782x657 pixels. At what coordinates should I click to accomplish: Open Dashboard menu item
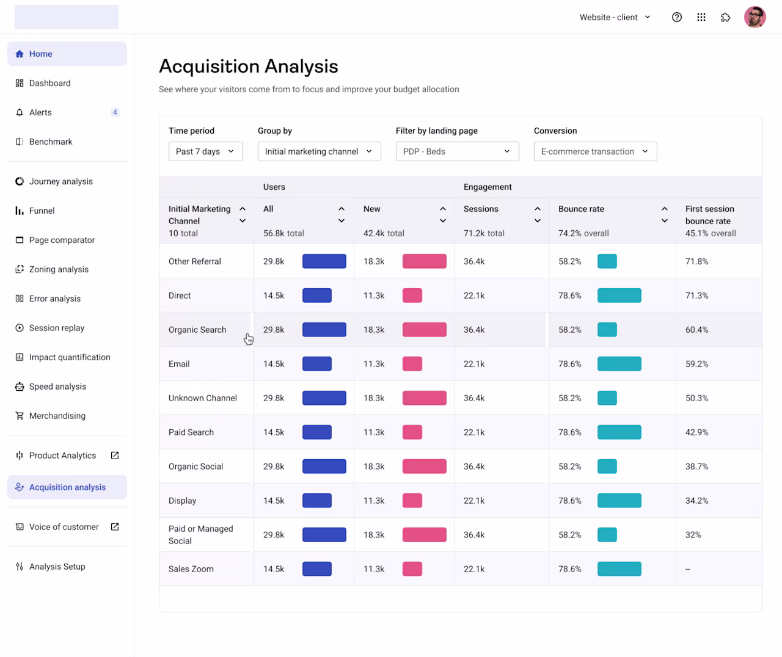pos(67,83)
